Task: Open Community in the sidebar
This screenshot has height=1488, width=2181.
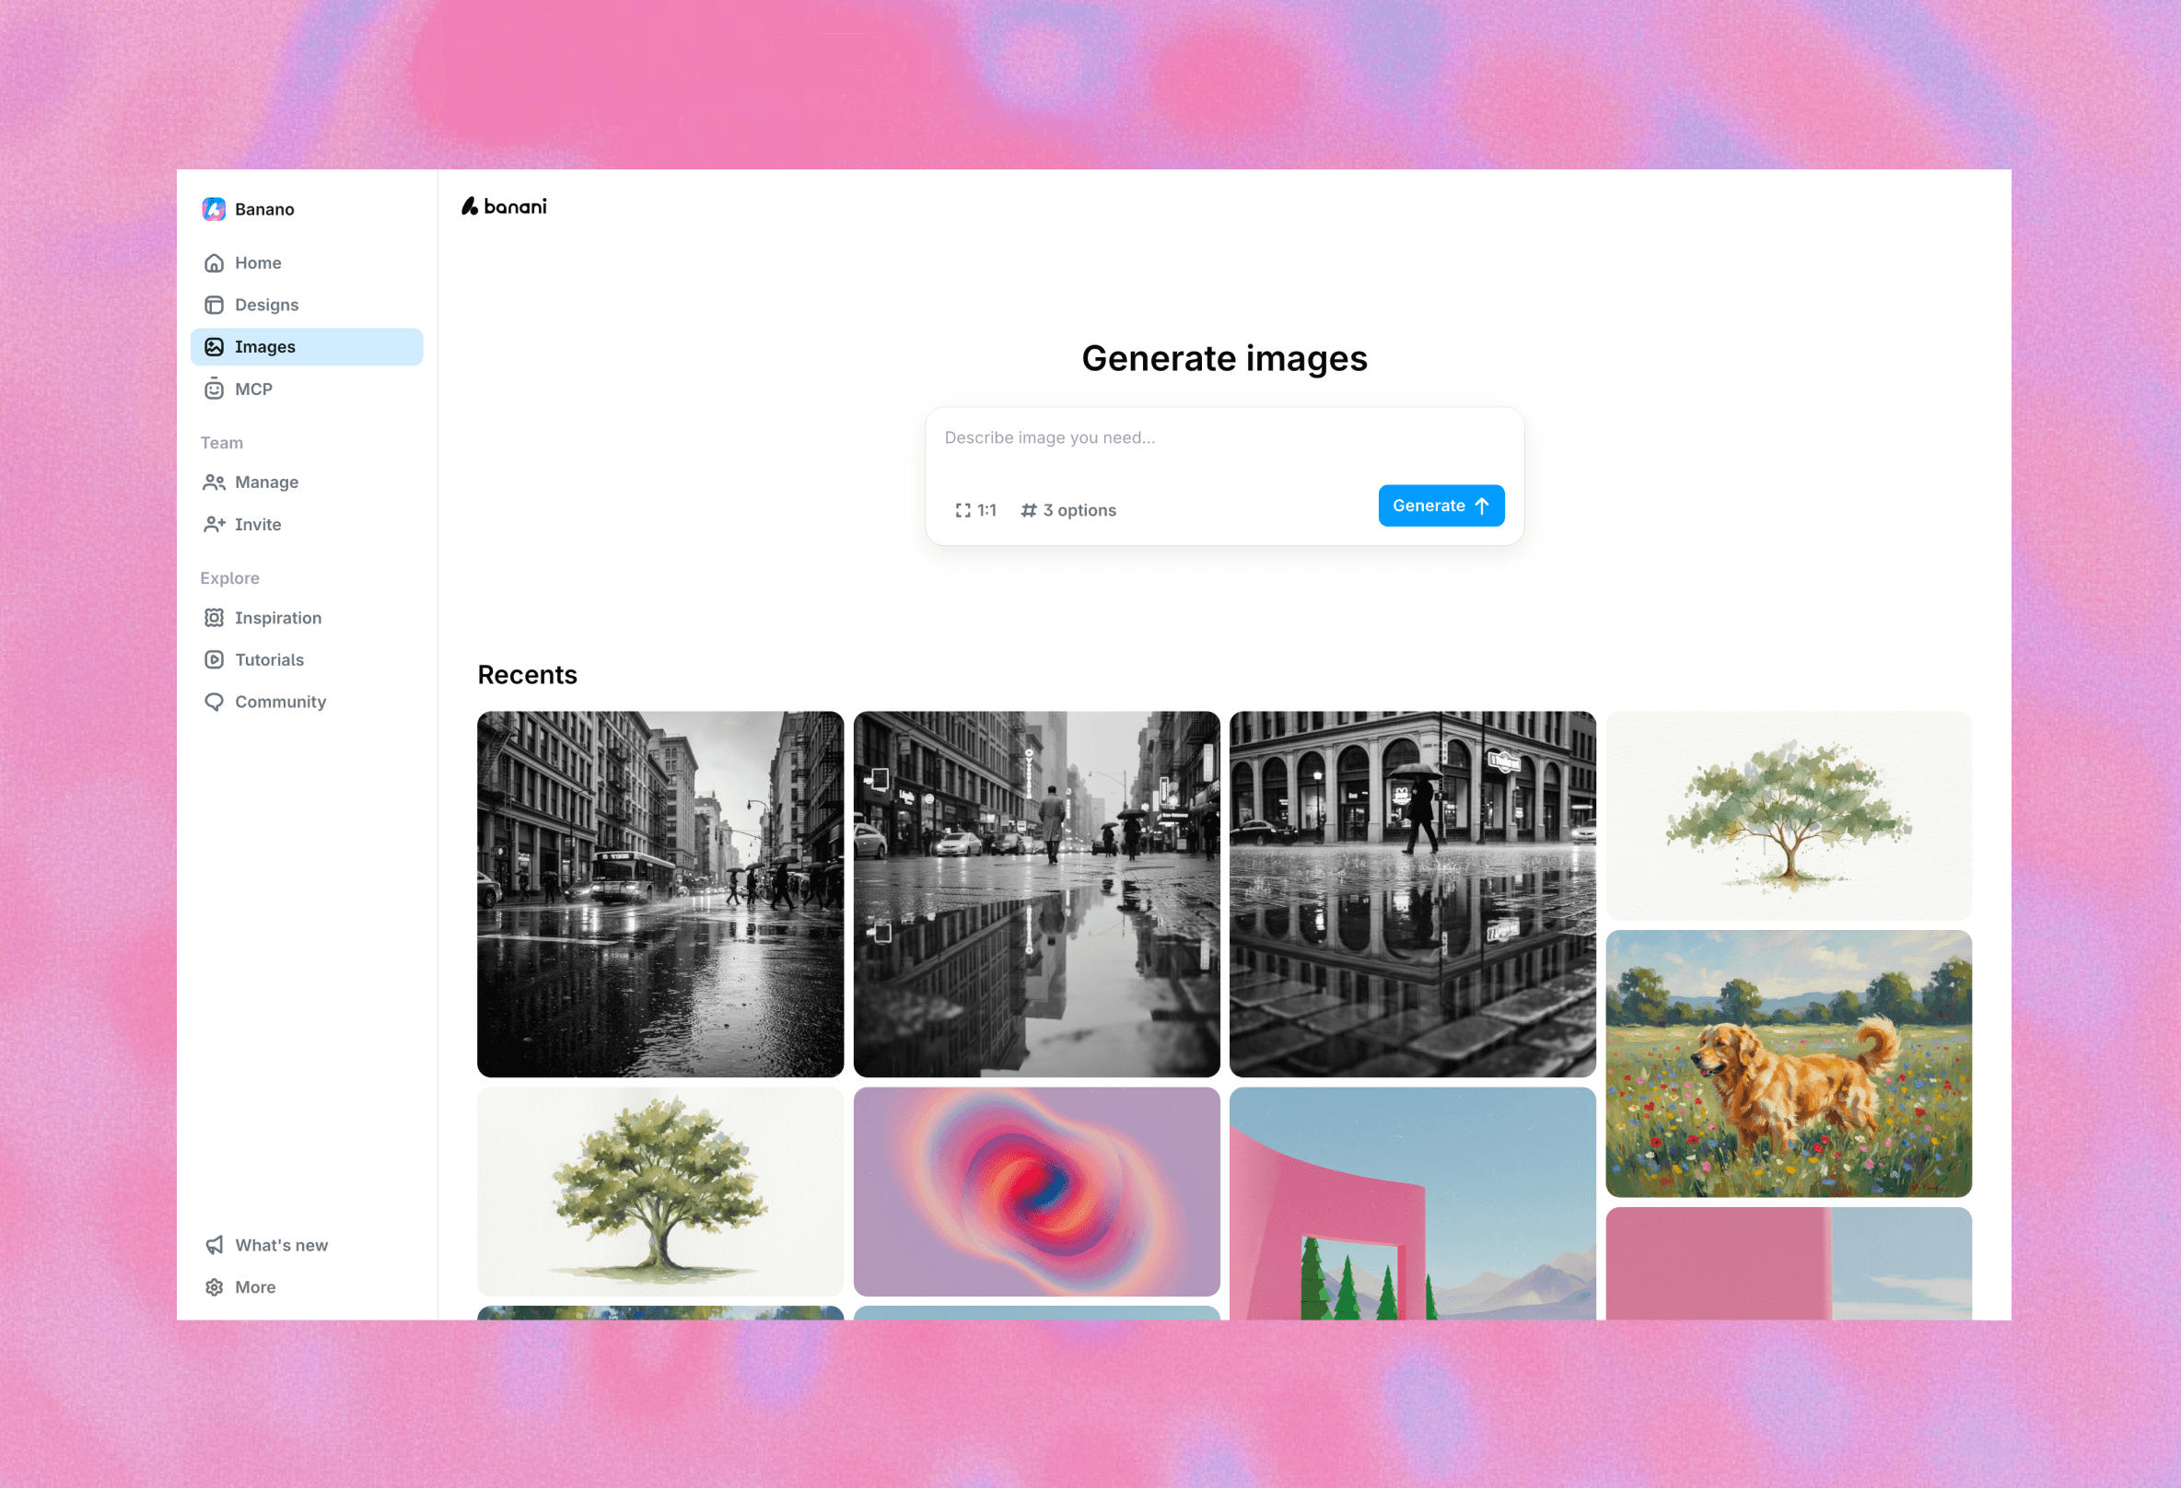Action: coord(280,702)
